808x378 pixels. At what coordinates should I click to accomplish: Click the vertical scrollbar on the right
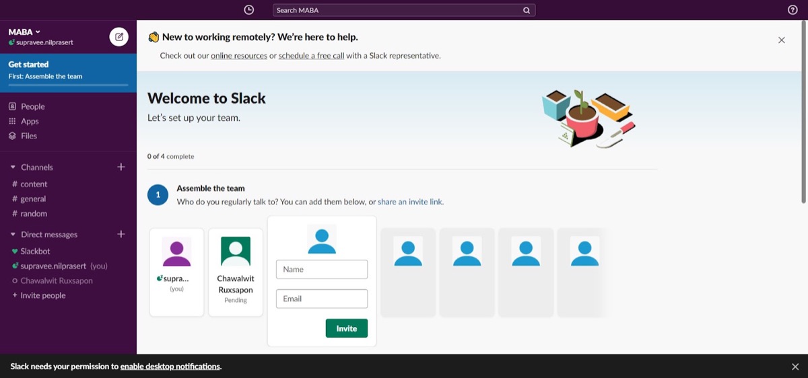click(804, 112)
